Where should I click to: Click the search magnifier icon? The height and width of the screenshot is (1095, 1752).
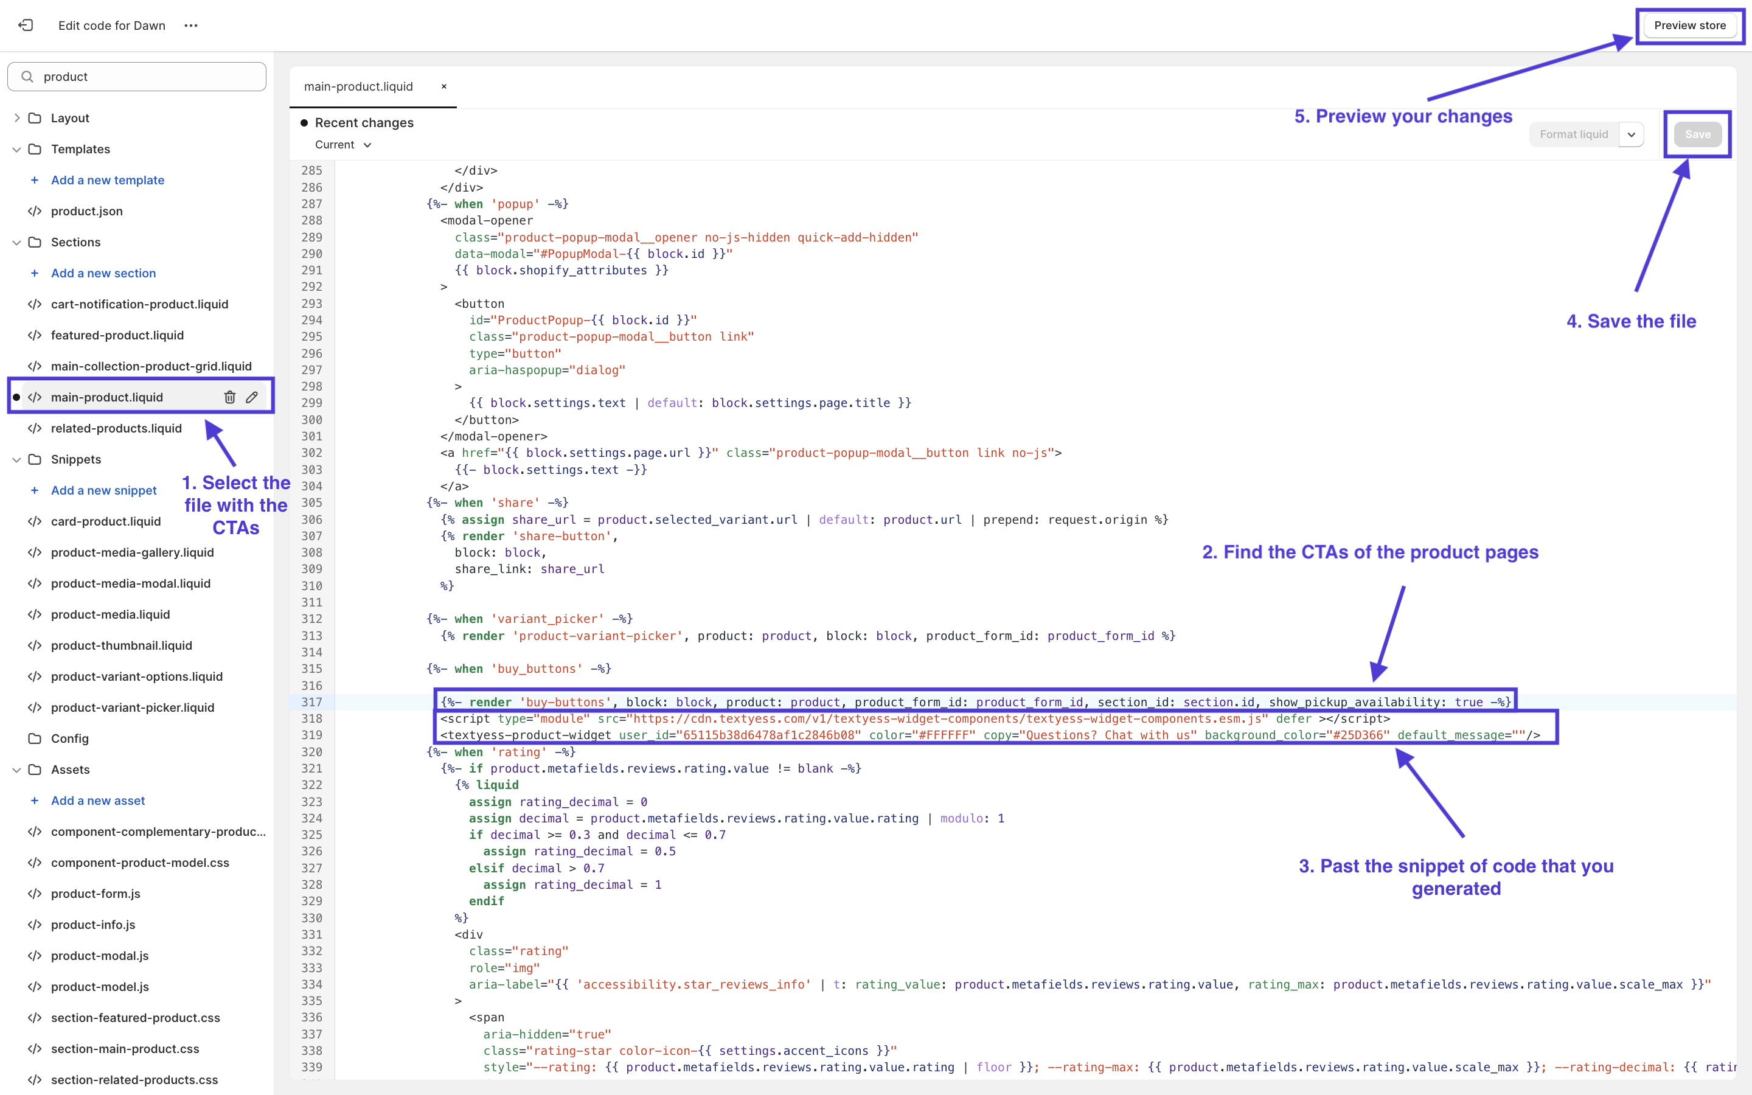pos(27,77)
